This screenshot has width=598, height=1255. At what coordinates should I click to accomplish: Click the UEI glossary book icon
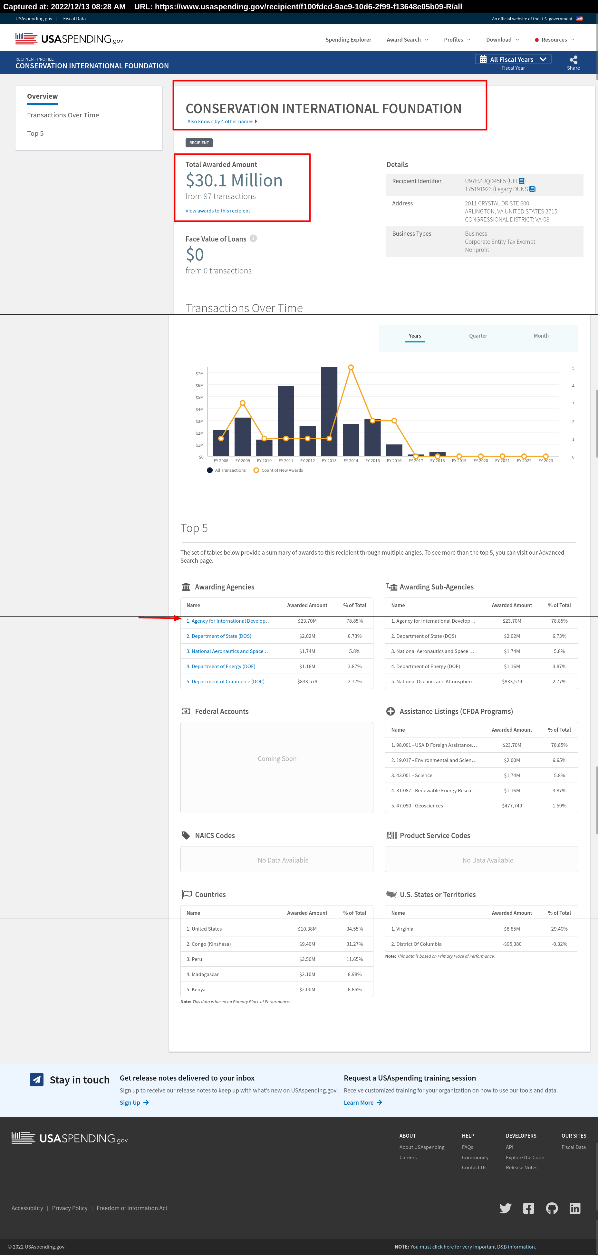tap(522, 181)
